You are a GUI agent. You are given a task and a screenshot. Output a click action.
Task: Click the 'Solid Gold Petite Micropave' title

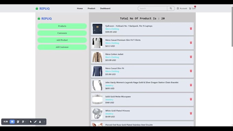pos(118,96)
